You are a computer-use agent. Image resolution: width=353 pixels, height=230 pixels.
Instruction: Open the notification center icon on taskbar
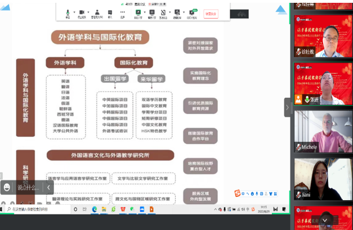coord(284,209)
